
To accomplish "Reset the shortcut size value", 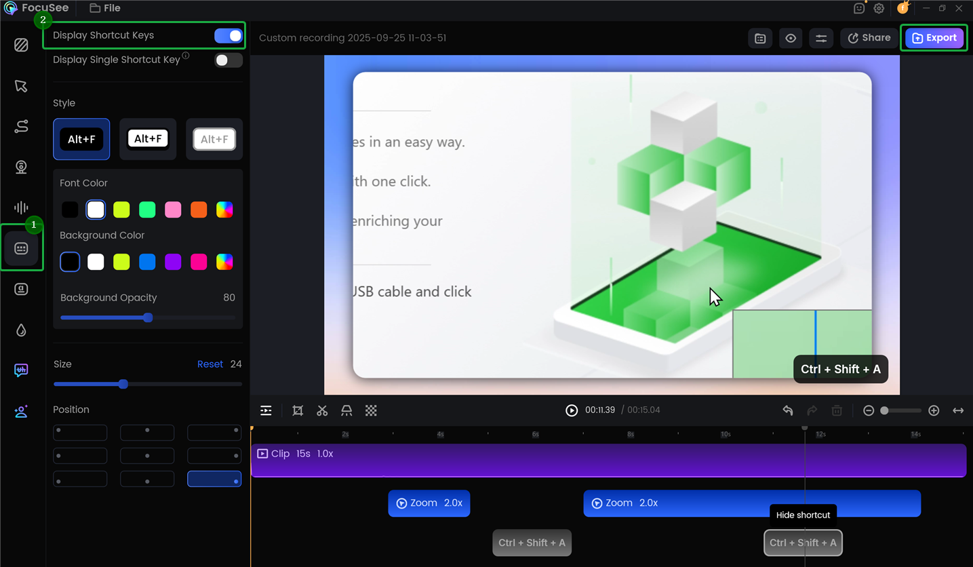I will 210,364.
